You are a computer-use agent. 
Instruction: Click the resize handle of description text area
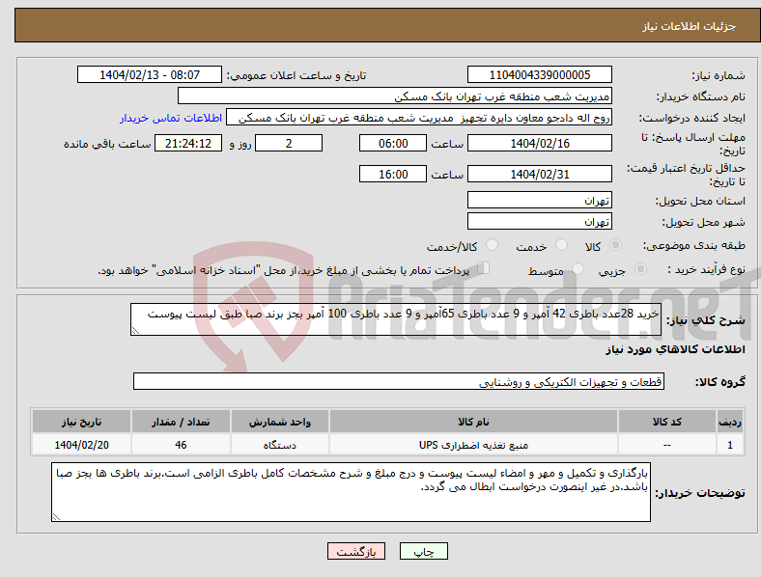pyautogui.click(x=135, y=331)
